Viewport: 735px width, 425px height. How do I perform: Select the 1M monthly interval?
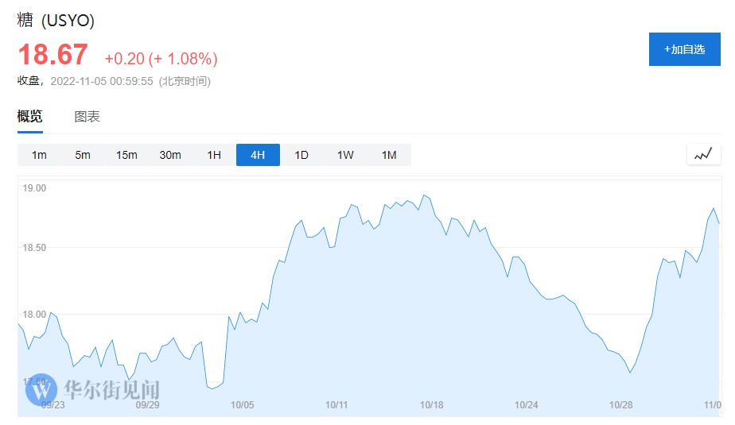point(389,155)
